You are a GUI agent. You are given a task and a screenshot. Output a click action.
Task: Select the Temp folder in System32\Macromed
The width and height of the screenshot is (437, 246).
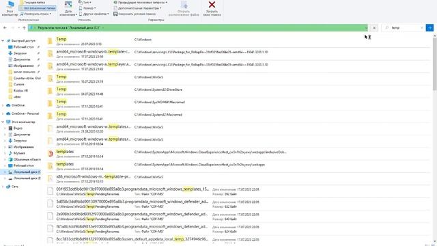pyautogui.click(x=238, y=116)
